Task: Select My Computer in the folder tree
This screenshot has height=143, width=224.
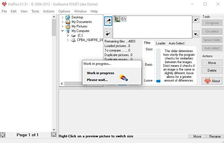Action: click(80, 31)
